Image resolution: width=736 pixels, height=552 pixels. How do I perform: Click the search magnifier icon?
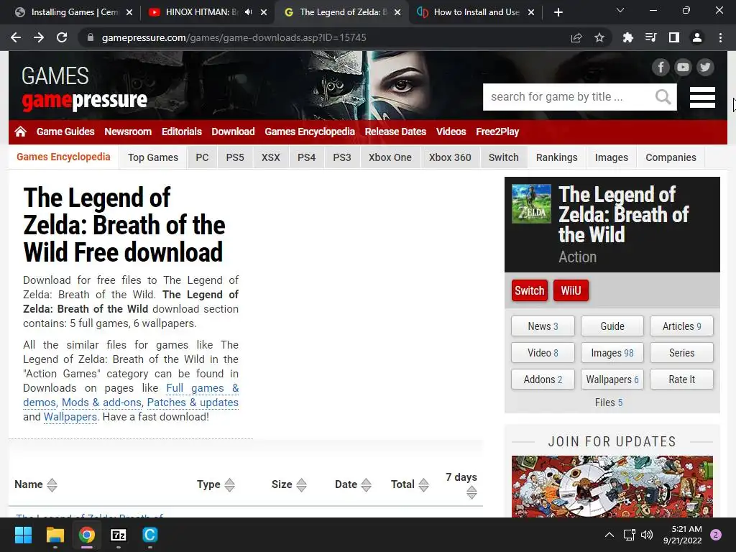pos(663,97)
